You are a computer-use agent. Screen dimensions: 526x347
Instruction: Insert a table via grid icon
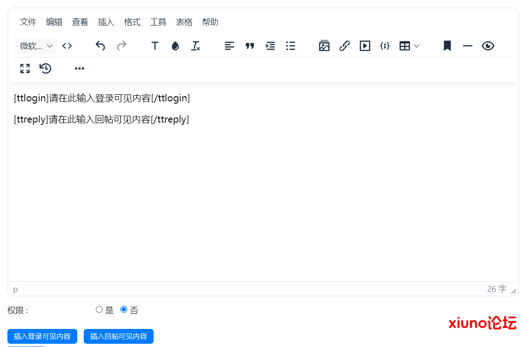(x=405, y=46)
